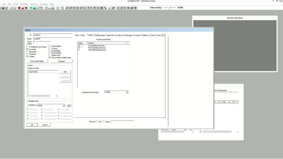
Task: Select the PotentialFollowerFaction row
Action: 103,48
